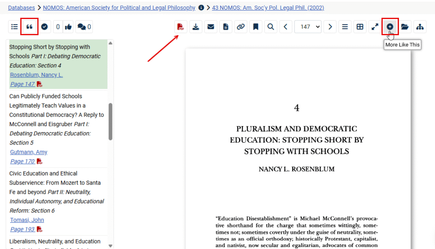Click PDF icon next to Page 147
The height and width of the screenshot is (249, 435).
(40, 84)
